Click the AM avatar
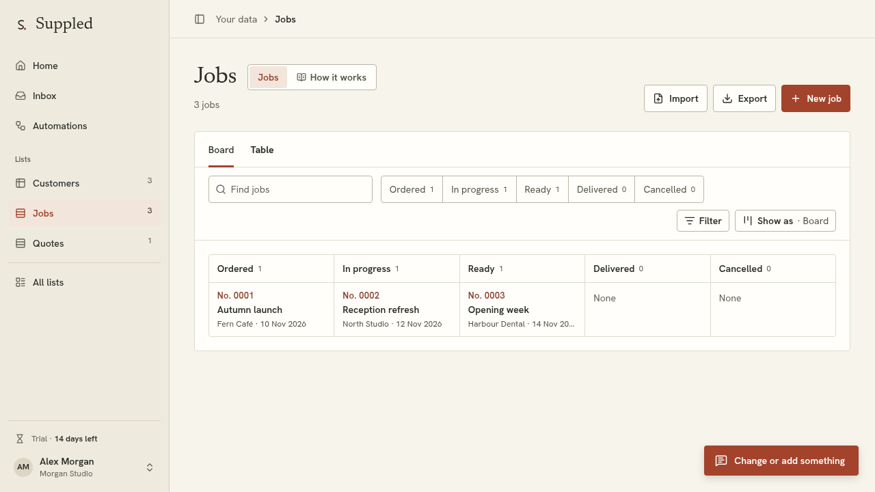The height and width of the screenshot is (492, 875). pyautogui.click(x=23, y=467)
